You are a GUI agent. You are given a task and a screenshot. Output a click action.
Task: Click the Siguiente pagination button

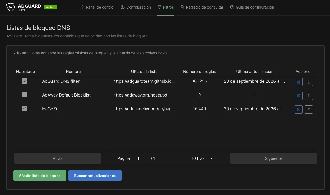[x=273, y=158]
